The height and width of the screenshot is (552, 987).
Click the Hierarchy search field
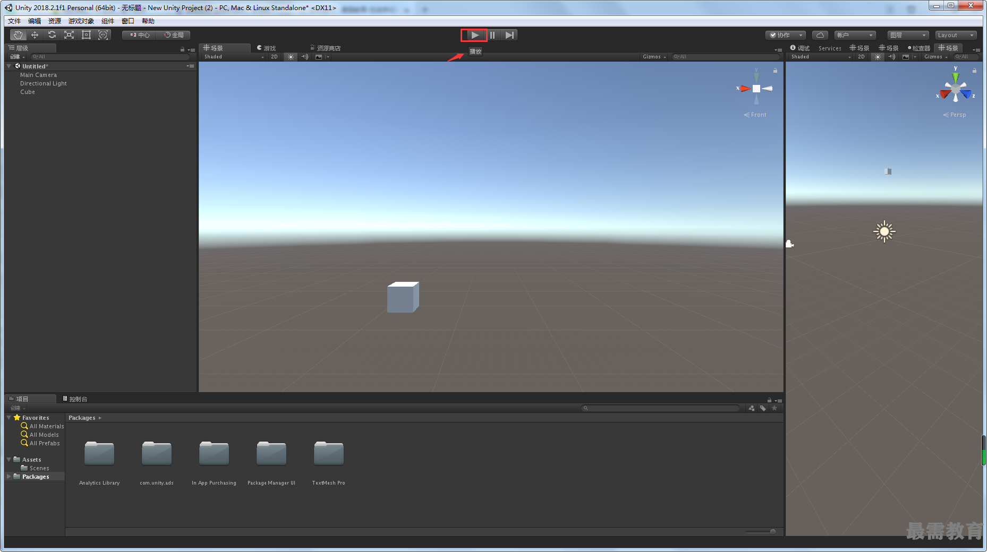110,57
